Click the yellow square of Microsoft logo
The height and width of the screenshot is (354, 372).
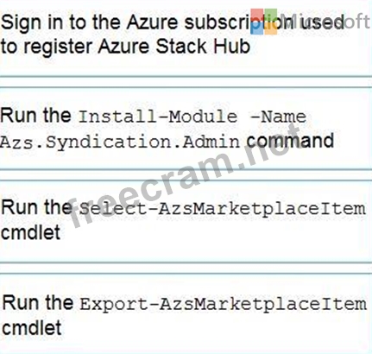[x=271, y=28]
